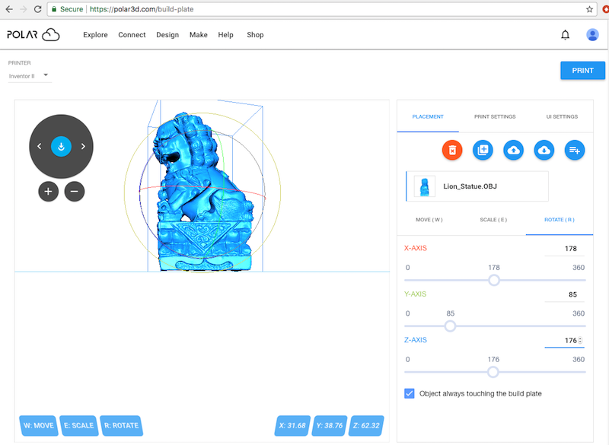Click the Y-AXIS value input field

564,294
